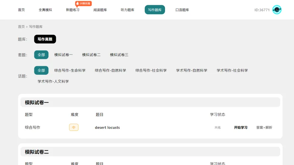Open the user avatar planet icon
The height and width of the screenshot is (165, 294).
tap(277, 10)
